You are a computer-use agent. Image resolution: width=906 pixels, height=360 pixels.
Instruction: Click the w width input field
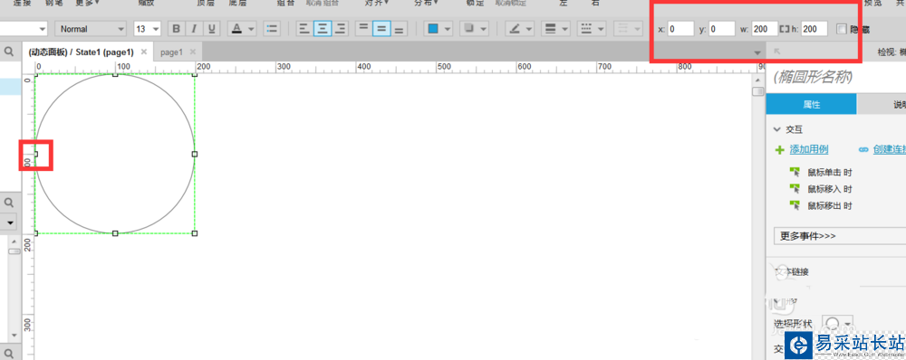[x=765, y=29]
